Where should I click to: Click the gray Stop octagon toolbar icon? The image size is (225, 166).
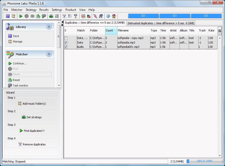click(27, 16)
